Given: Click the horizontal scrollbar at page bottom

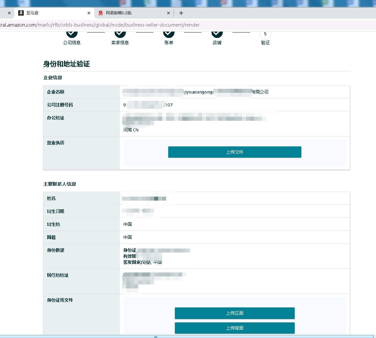Looking at the screenshot, I should 156,337.
